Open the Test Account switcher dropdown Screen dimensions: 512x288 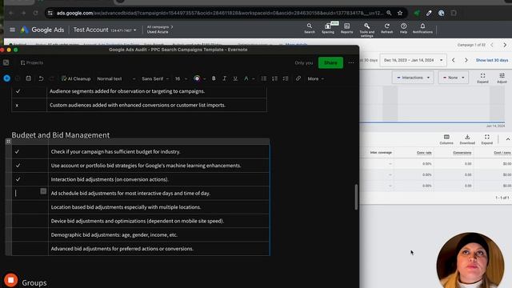[x=105, y=30]
